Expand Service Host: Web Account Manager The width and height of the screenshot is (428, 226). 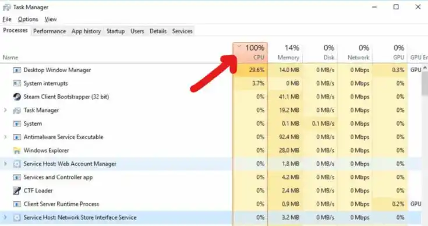[x=5, y=164]
